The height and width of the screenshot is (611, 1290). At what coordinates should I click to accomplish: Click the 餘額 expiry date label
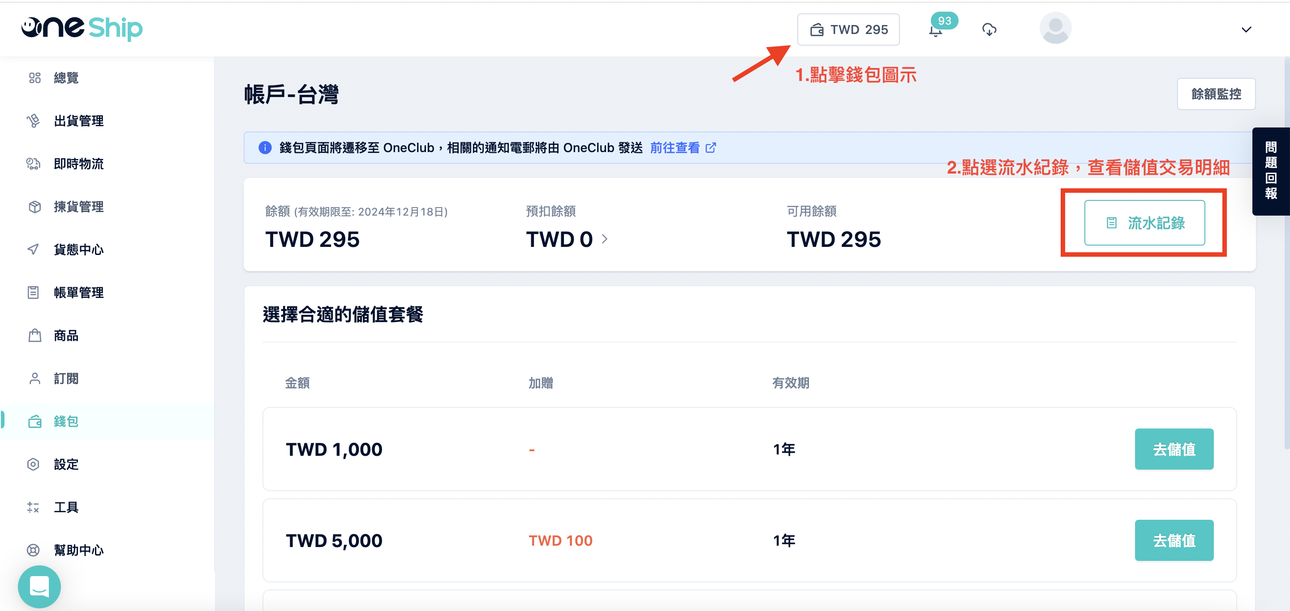[x=356, y=212]
